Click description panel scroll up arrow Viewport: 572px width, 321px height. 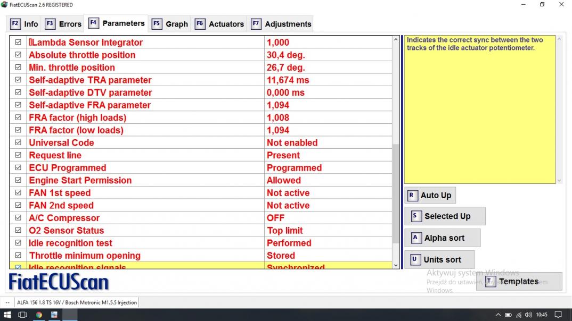[x=559, y=39]
